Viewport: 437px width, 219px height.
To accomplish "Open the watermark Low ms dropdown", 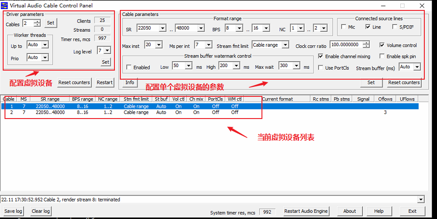I will [189, 66].
